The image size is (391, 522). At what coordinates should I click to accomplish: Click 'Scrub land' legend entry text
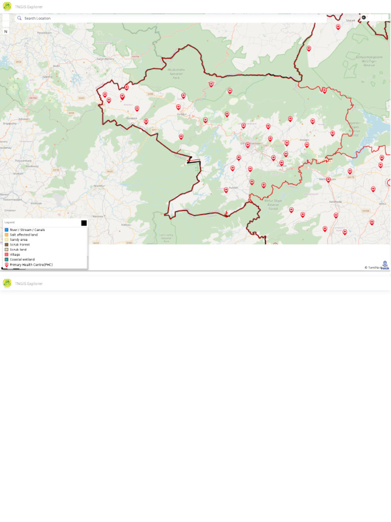click(18, 249)
